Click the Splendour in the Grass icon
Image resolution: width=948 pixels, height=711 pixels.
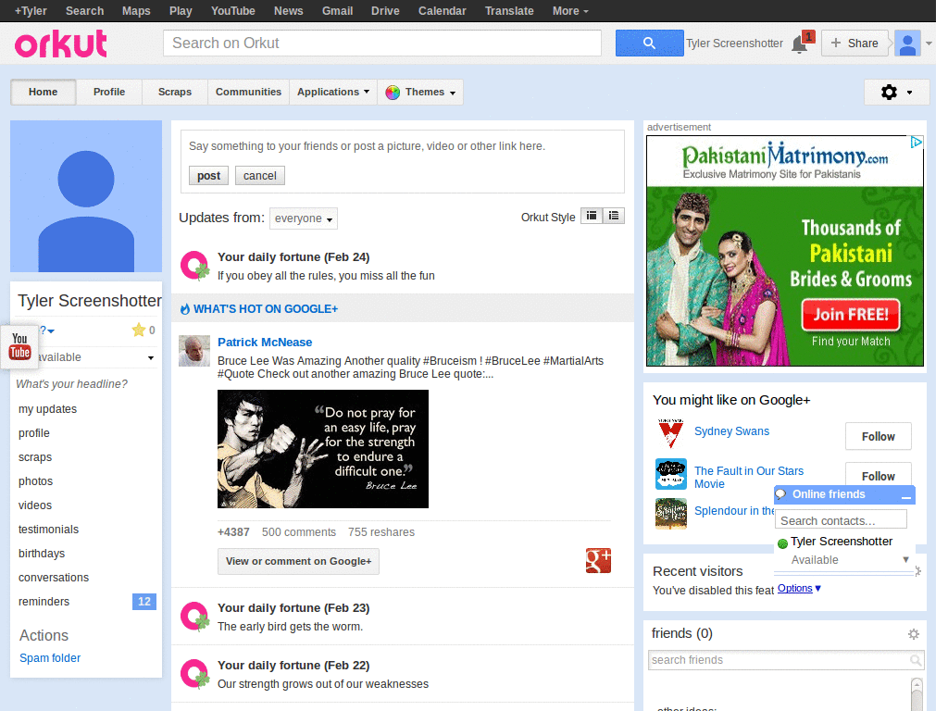tap(671, 513)
